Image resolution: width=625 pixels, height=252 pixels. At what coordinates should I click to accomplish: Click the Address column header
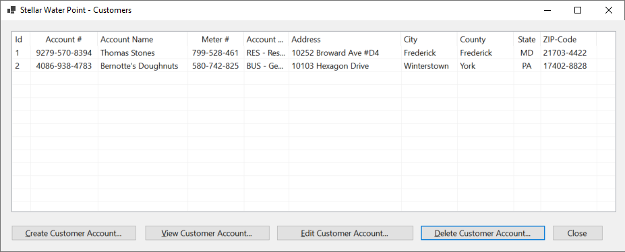tap(345, 39)
